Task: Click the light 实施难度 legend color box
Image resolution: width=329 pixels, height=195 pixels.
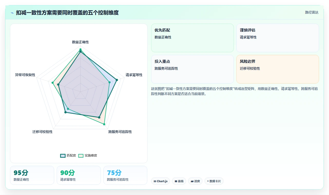Action: click(81, 156)
